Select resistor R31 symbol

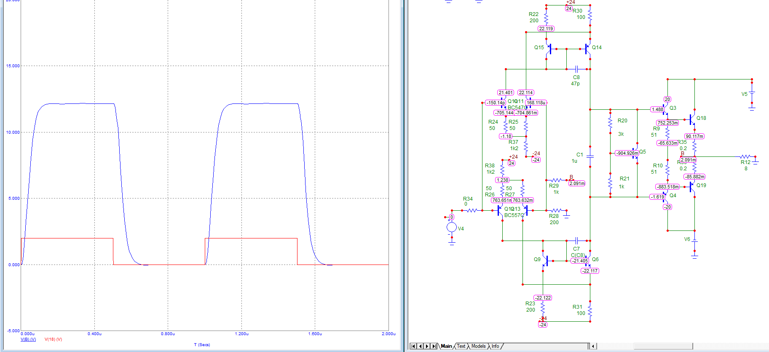(x=590, y=311)
